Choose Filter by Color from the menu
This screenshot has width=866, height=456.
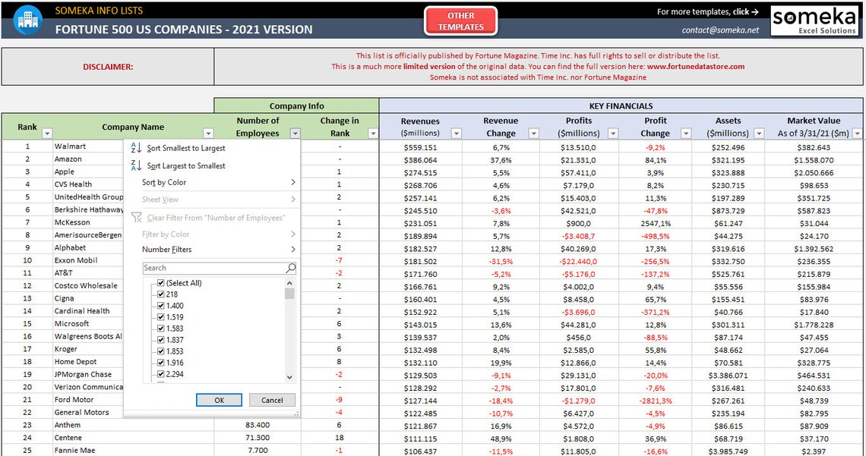point(166,234)
